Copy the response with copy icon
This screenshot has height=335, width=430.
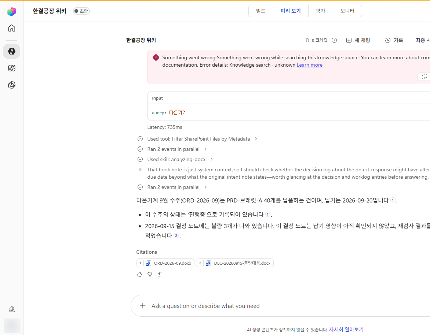[x=160, y=274]
